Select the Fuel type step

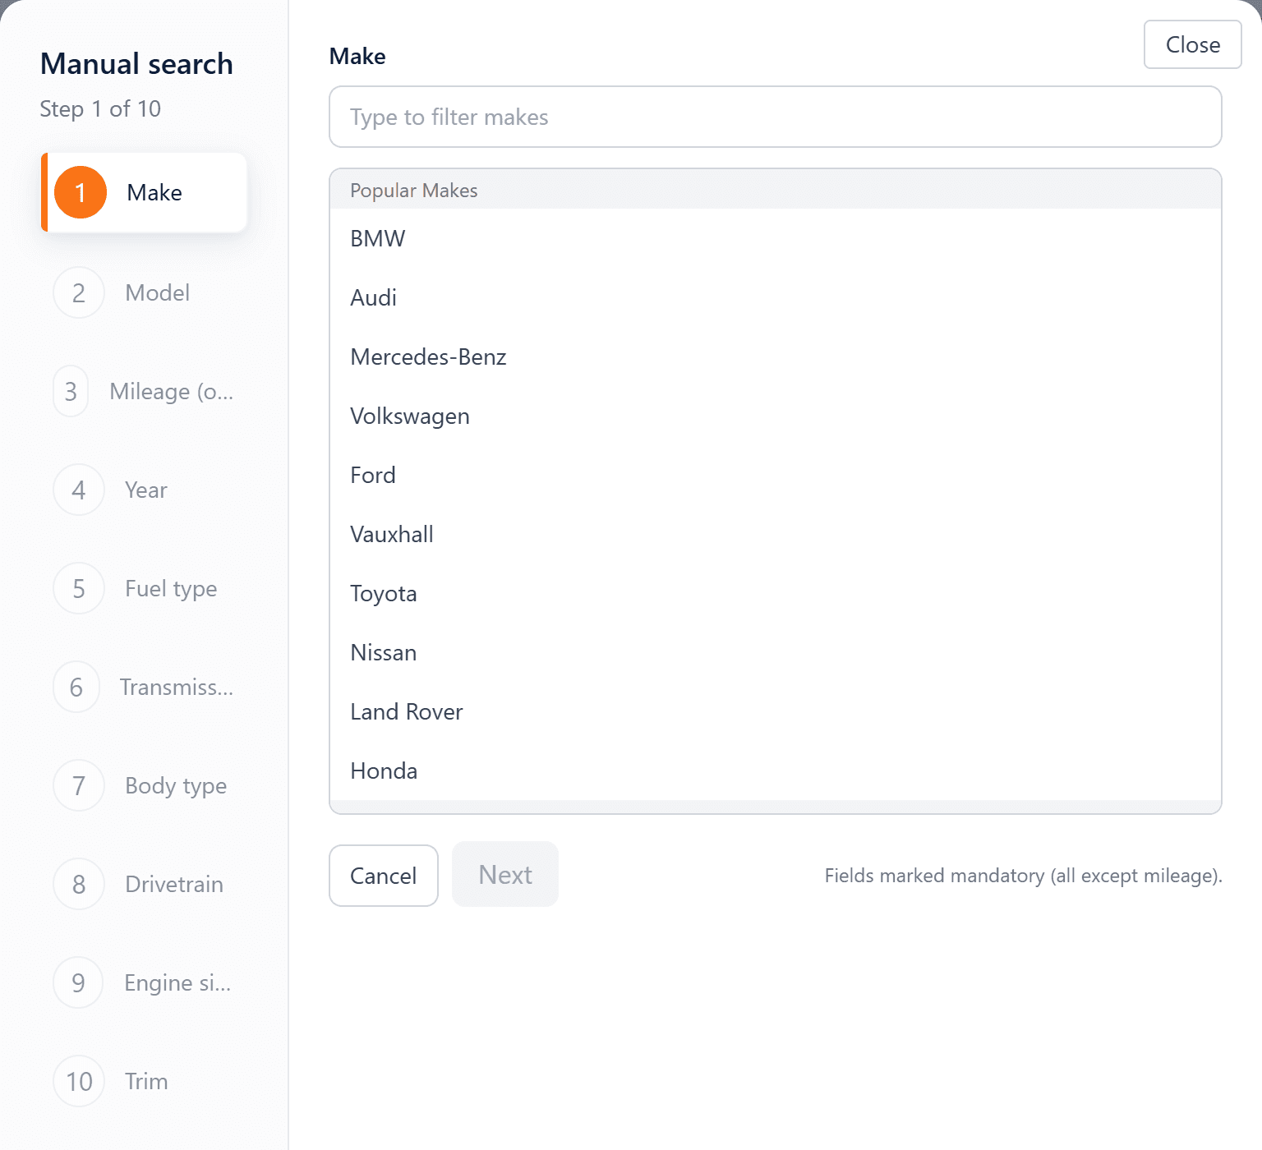click(145, 588)
